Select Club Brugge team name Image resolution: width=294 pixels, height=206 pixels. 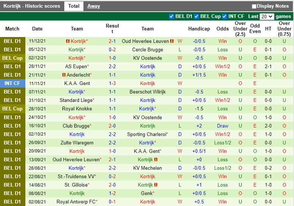coord(76,126)
